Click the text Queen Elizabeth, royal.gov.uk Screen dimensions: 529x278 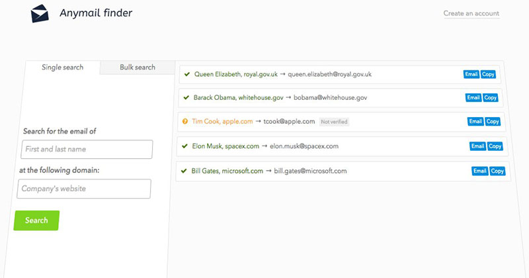[x=236, y=74]
